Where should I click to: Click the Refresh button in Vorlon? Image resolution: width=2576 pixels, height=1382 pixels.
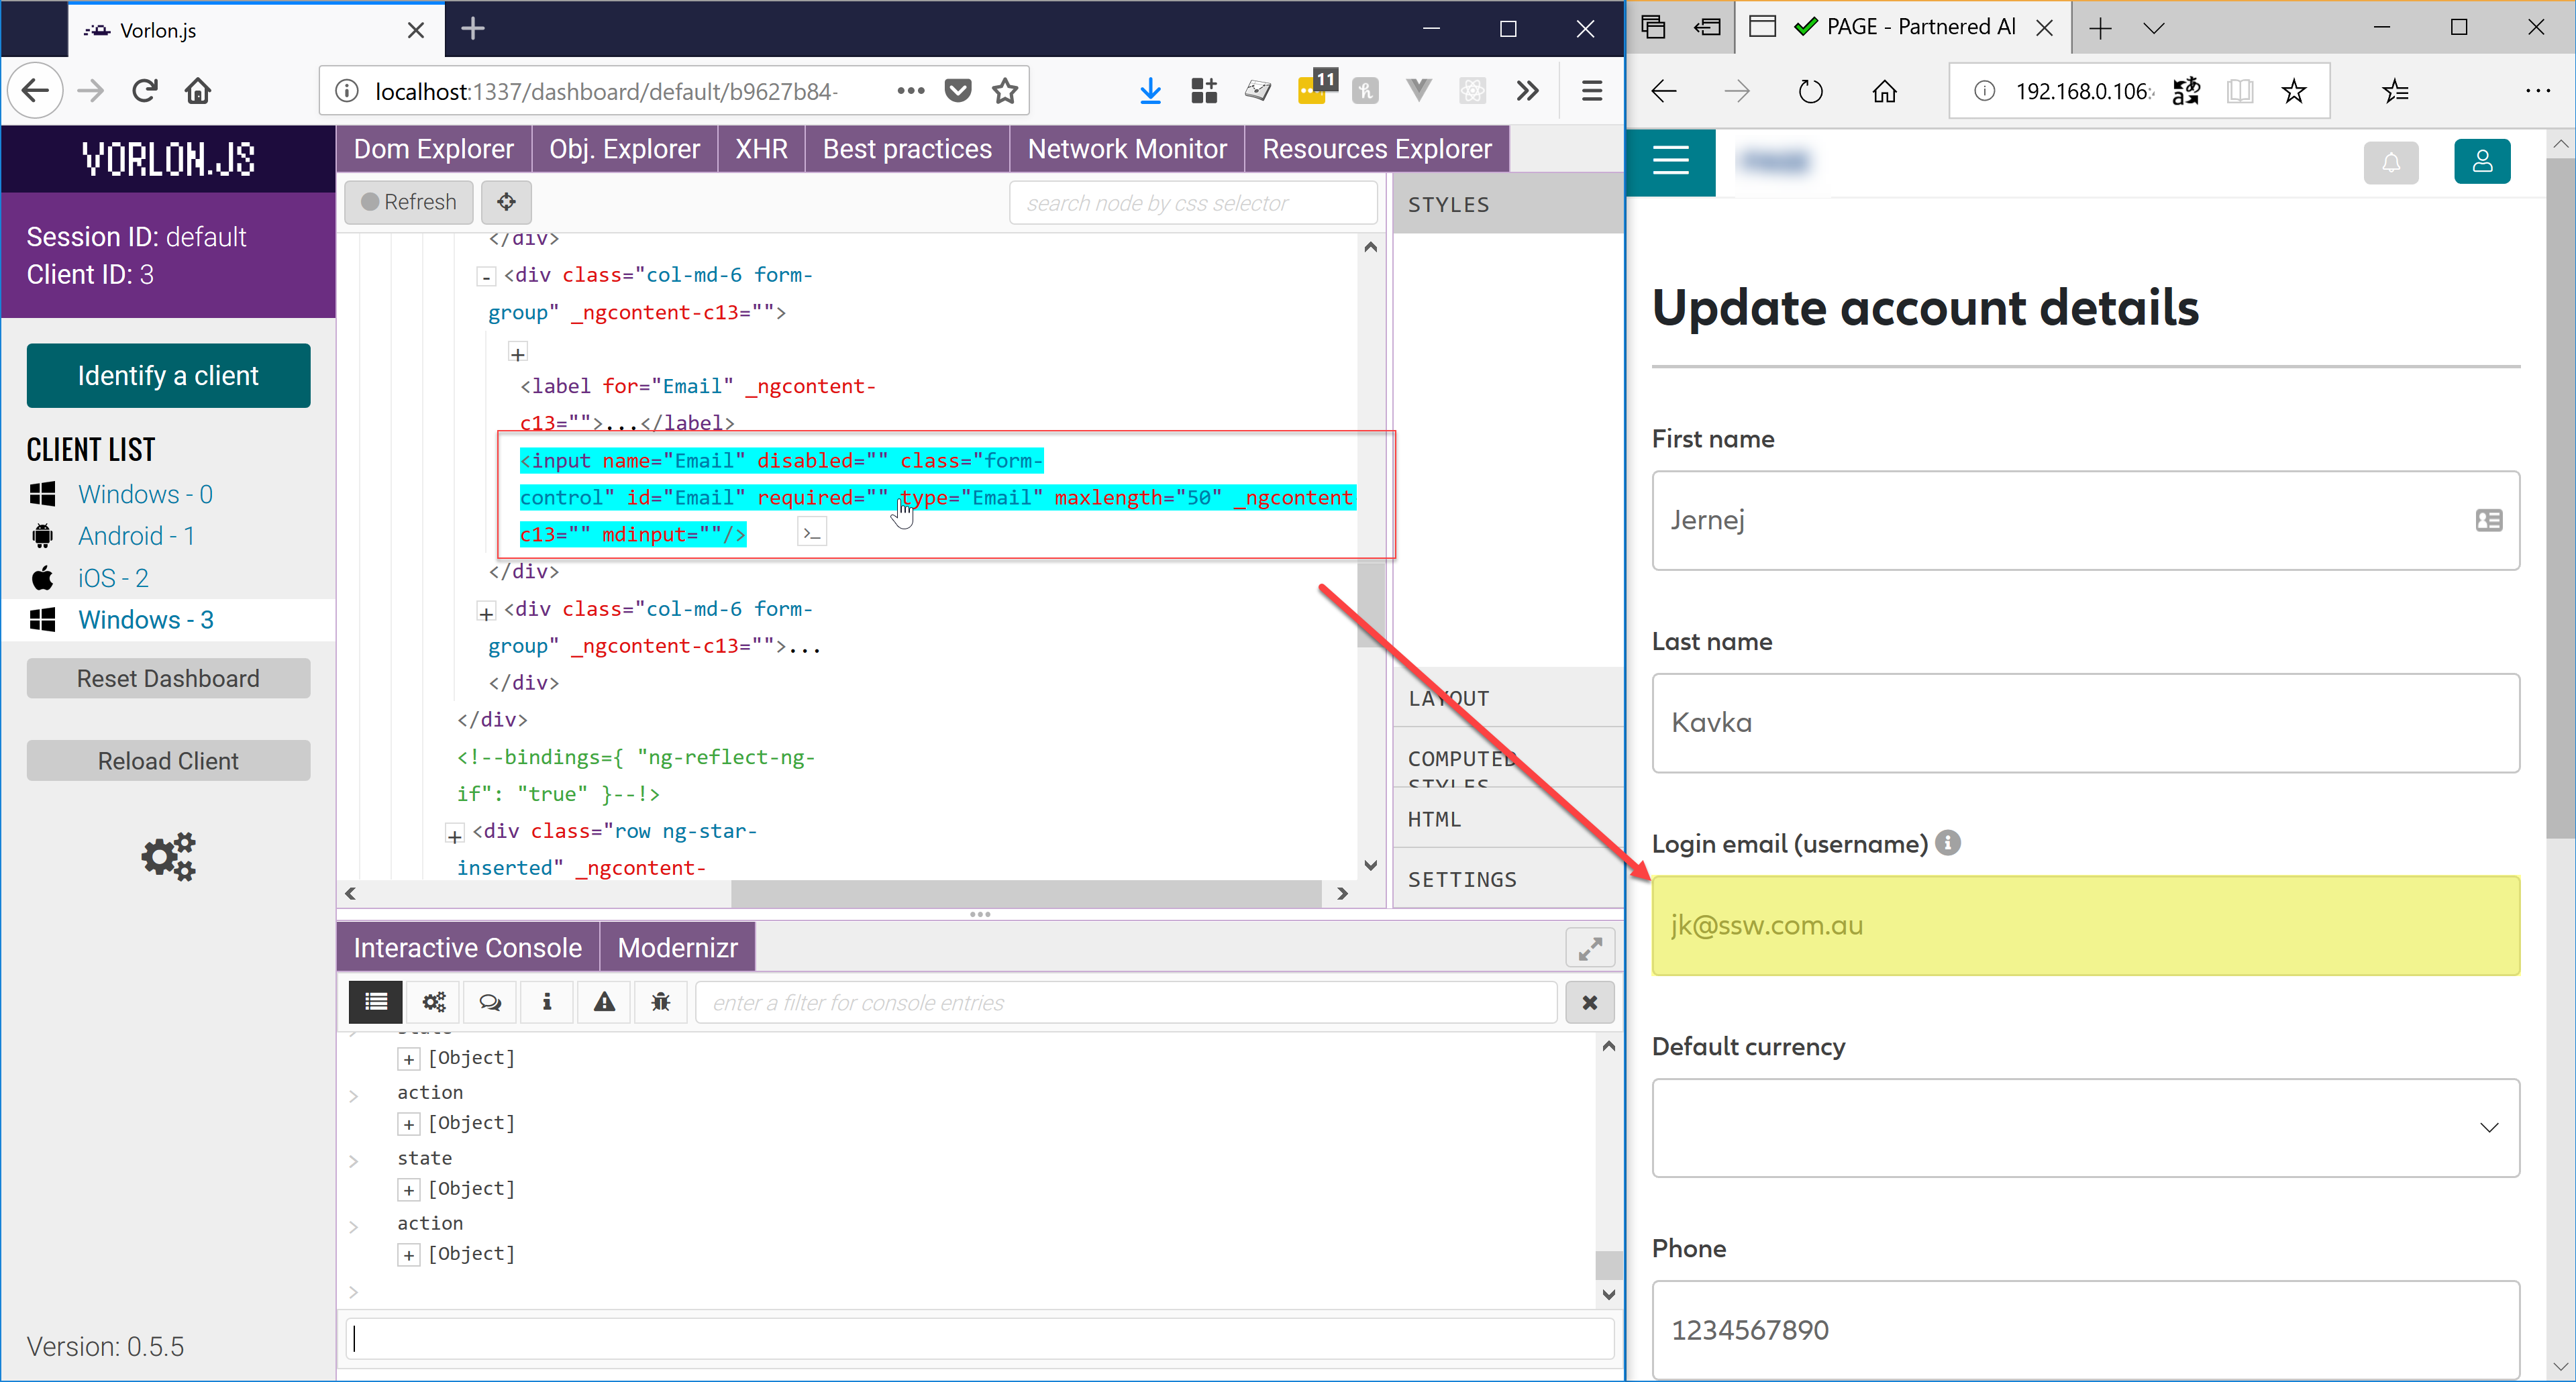pos(407,201)
